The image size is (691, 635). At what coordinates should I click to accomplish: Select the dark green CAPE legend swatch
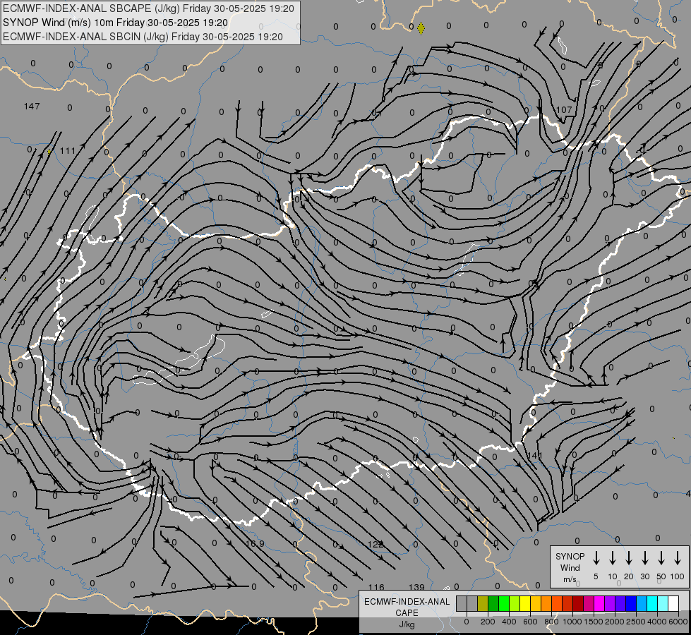click(x=493, y=603)
